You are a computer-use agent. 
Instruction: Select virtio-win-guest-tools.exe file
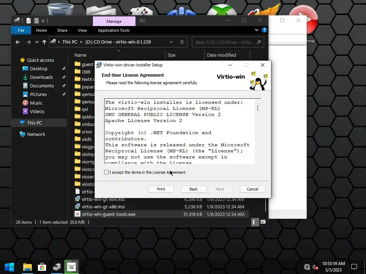click(x=109, y=214)
